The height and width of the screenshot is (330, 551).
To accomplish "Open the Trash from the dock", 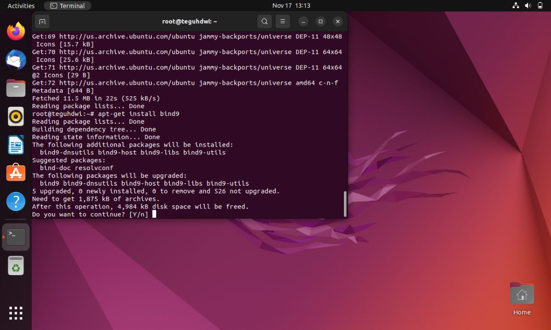I will point(16,265).
